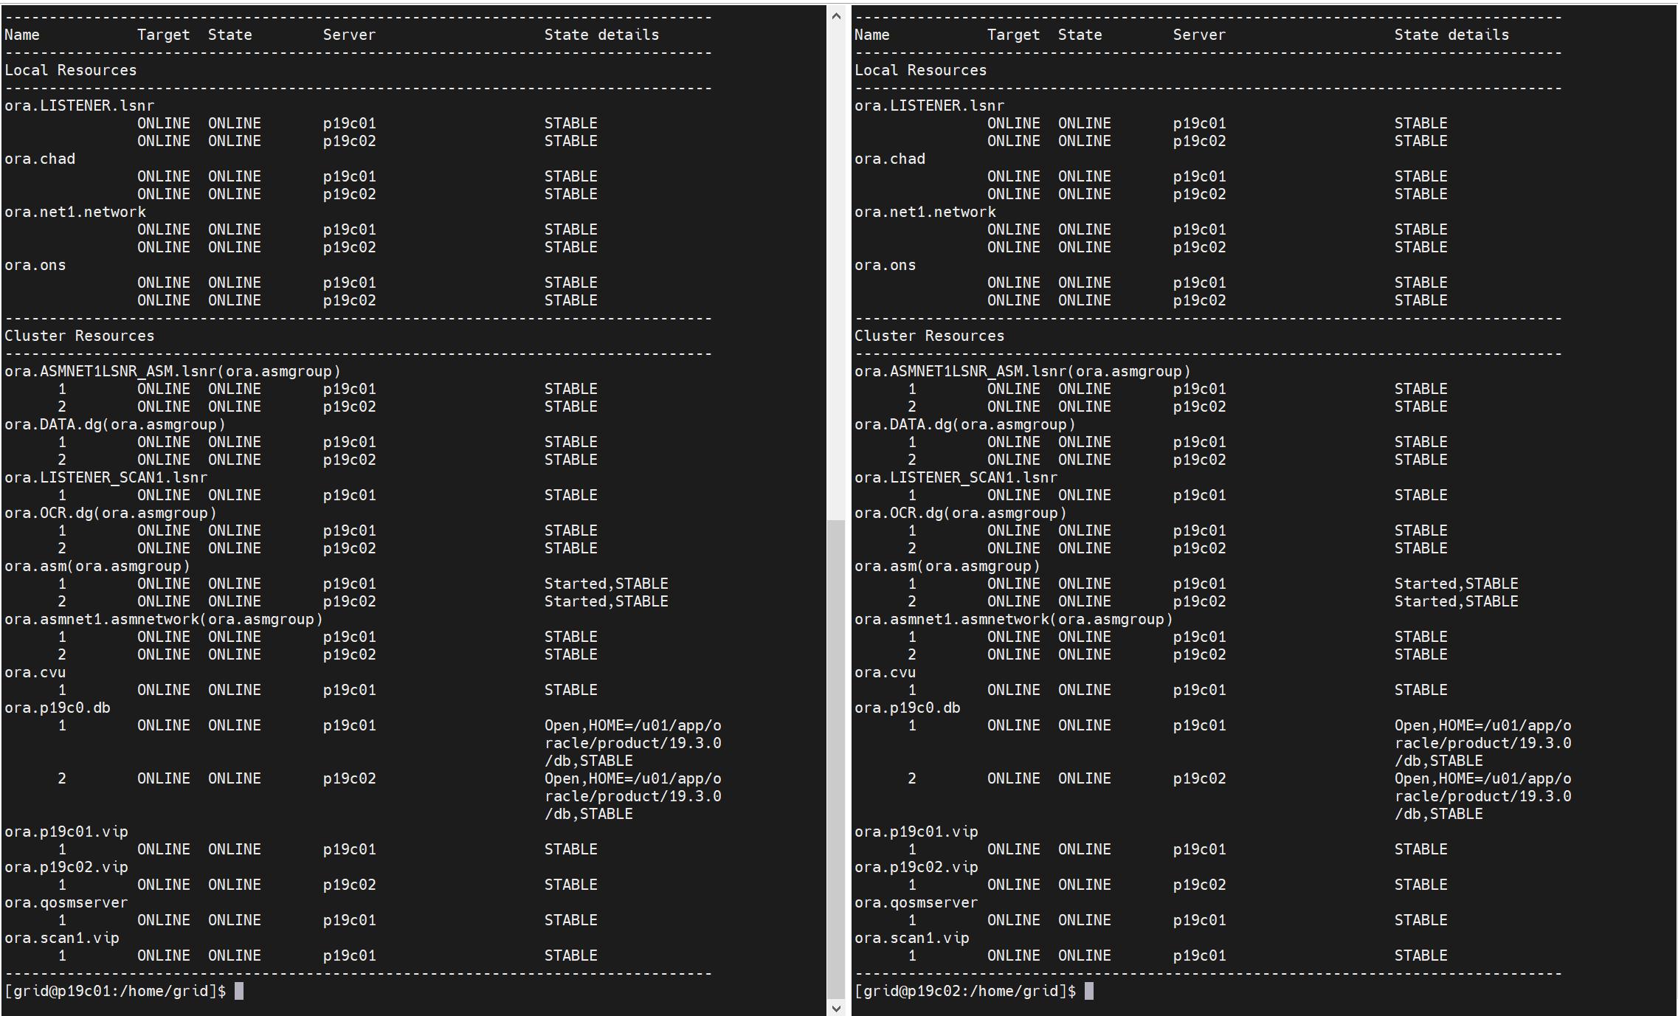Click ora.LISTENER.lsnr in the left terminal
This screenshot has width=1678, height=1016.
click(80, 106)
